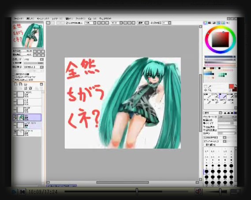Open the キャンバス (Canvas) menu
Screen dimensions: 251x200
point(43,19)
